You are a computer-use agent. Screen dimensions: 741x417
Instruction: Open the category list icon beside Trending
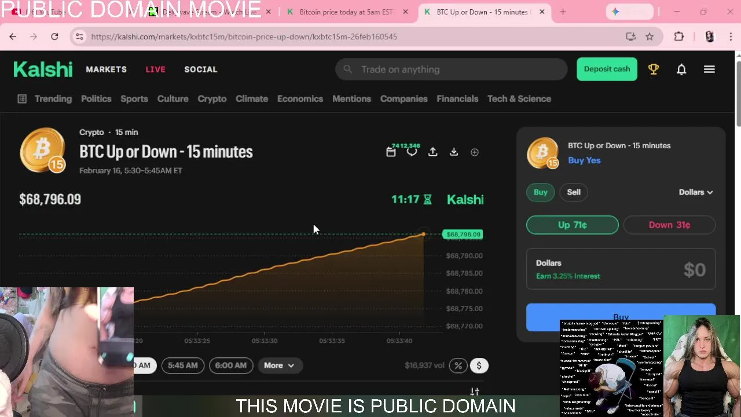click(x=22, y=99)
